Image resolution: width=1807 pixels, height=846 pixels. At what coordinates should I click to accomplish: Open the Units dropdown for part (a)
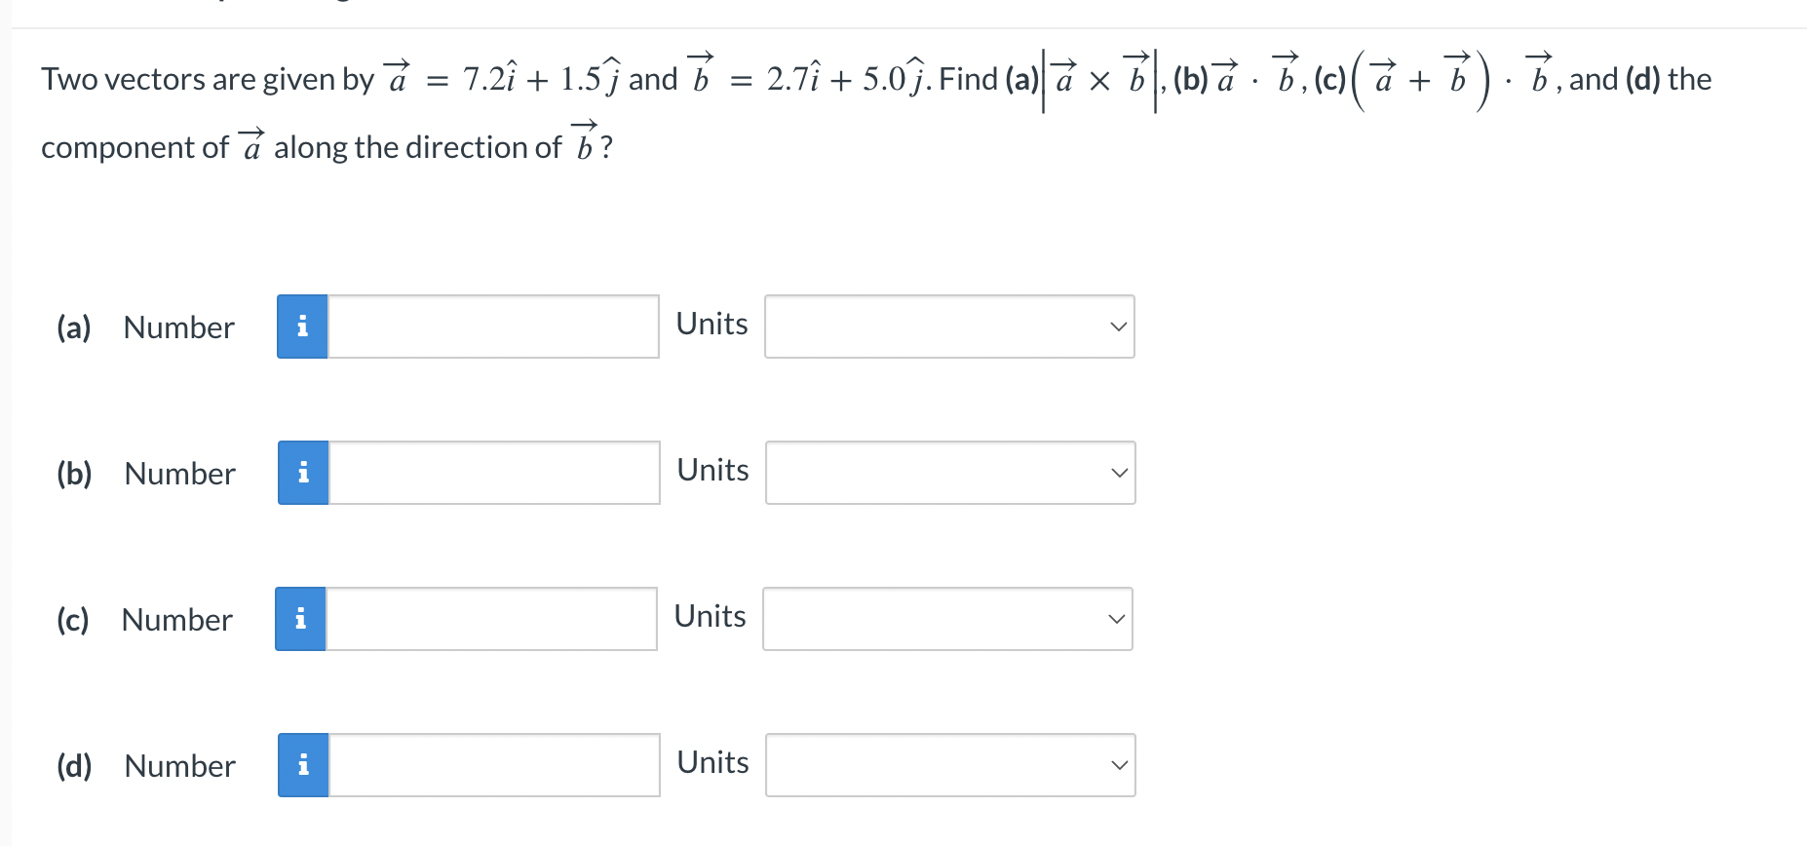click(x=948, y=327)
